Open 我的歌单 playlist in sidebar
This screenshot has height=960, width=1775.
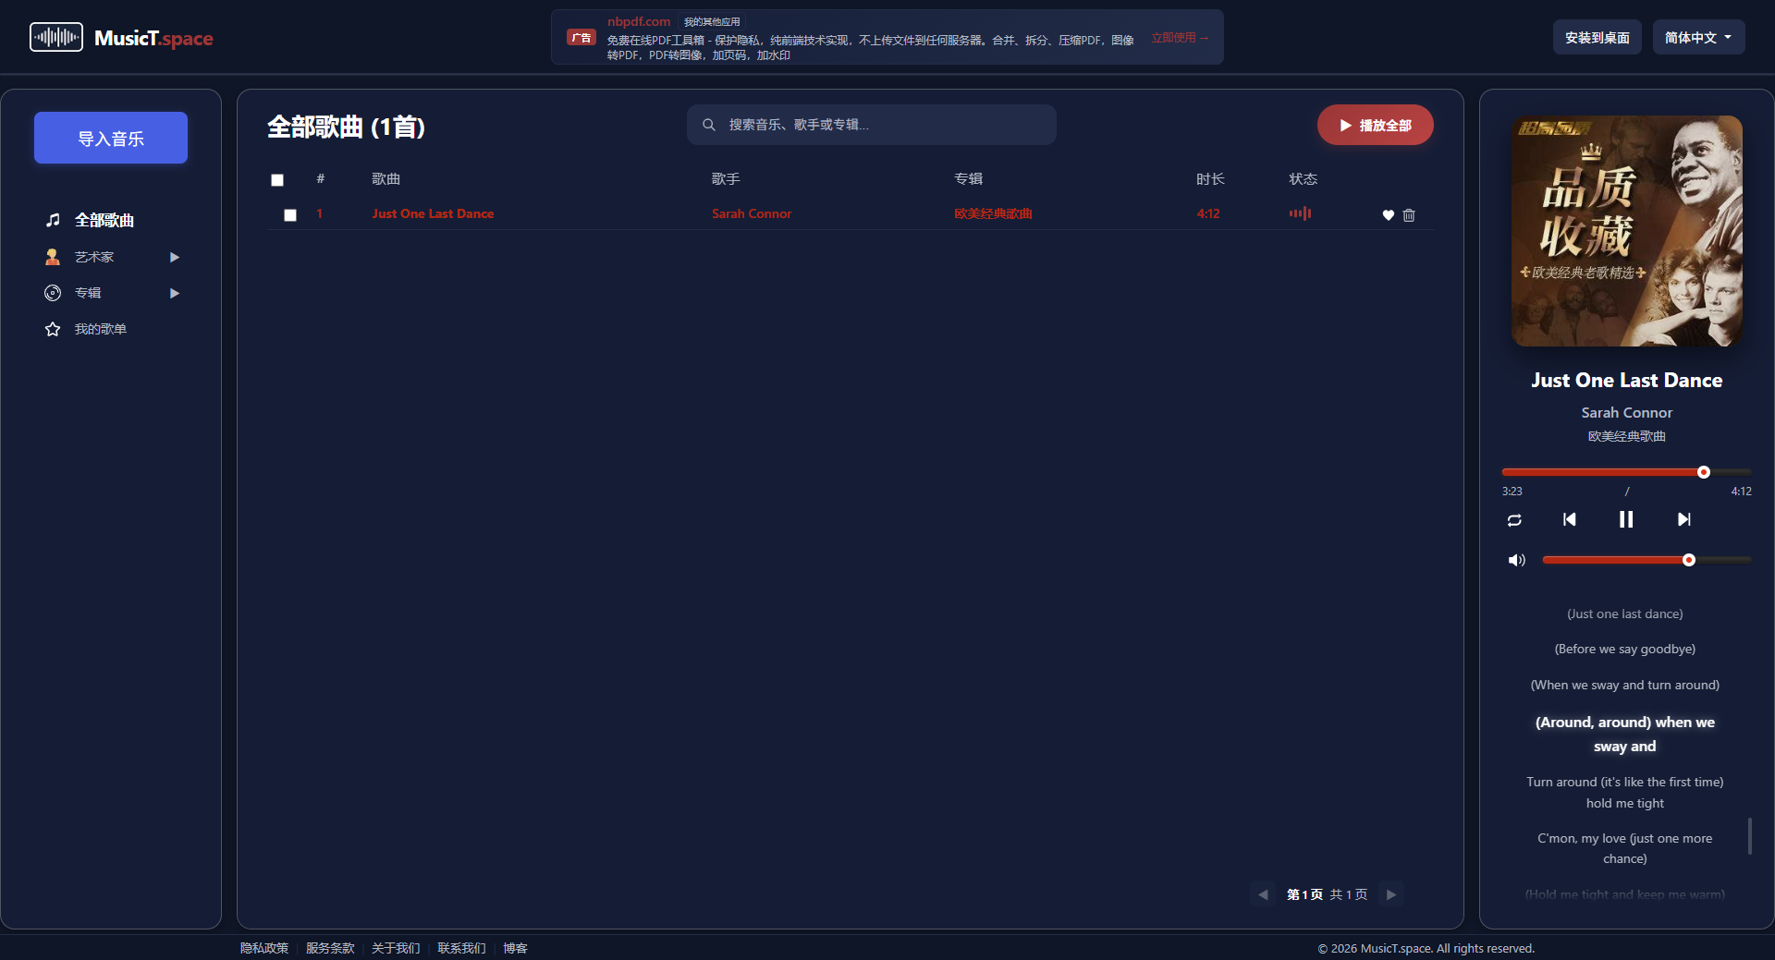100,329
